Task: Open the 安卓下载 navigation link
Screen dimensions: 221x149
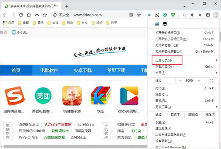Action: (x=83, y=70)
